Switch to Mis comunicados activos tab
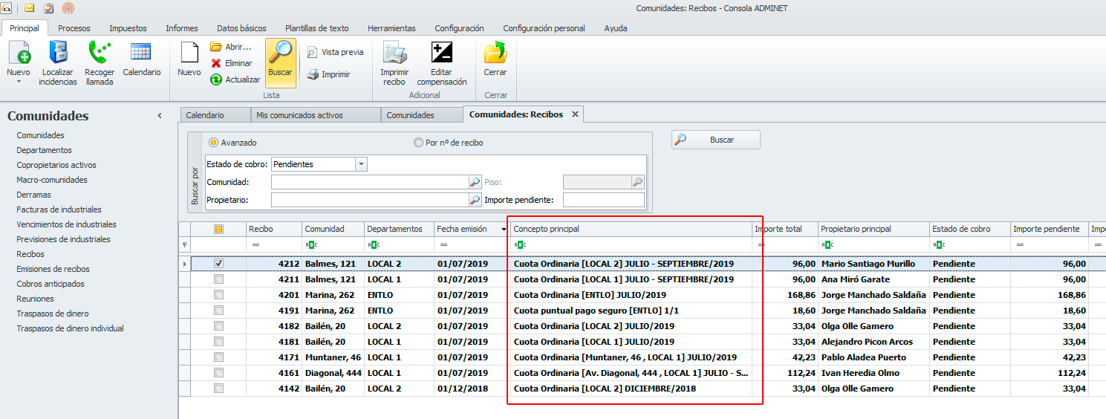This screenshot has height=419, width=1106. pyautogui.click(x=314, y=115)
